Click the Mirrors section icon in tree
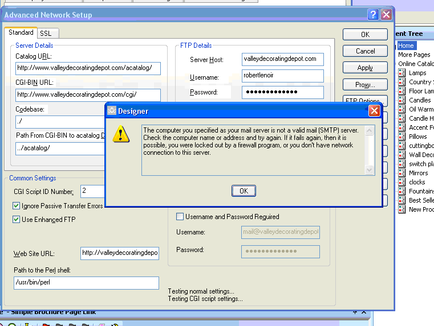This screenshot has width=434, height=326. point(402,173)
